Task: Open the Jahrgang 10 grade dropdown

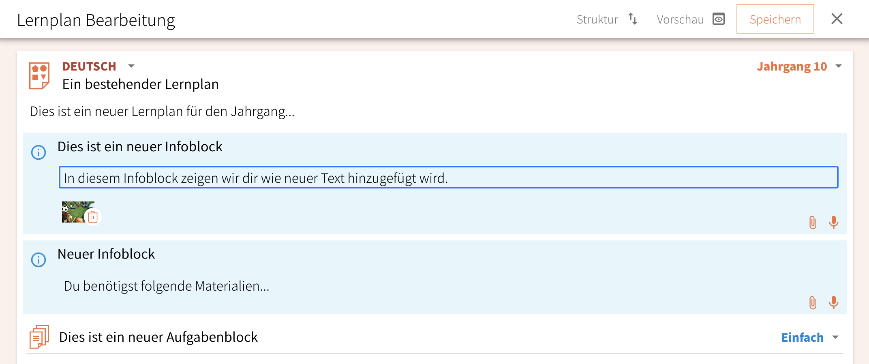Action: [839, 66]
